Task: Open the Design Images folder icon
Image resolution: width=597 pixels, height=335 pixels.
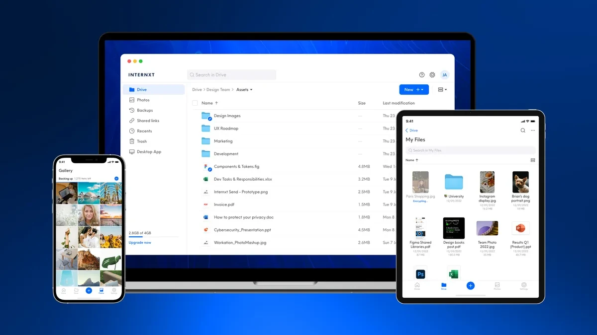Action: click(x=206, y=116)
